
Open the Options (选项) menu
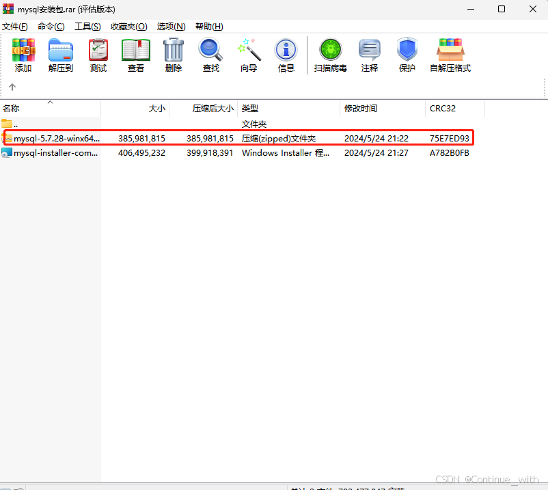click(171, 27)
